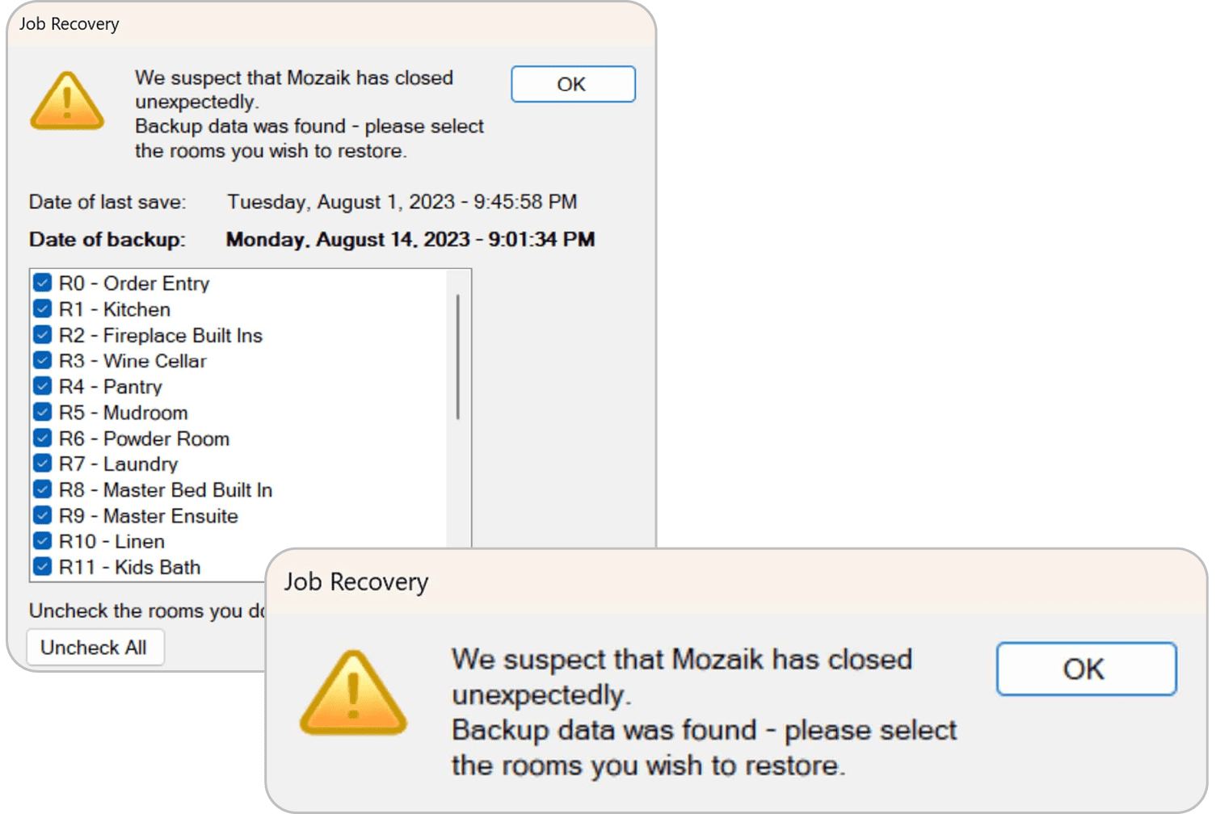Click the room list vertical scrollbar thumb
The width and height of the screenshot is (1216, 814).
pos(458,357)
